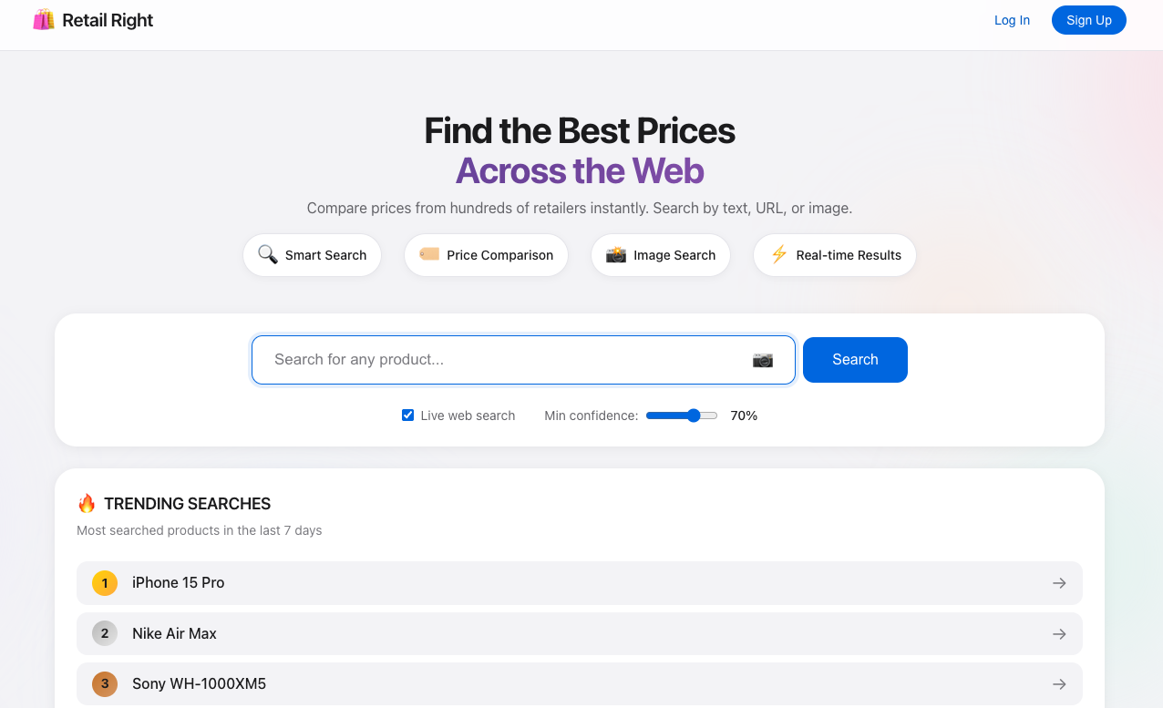
Task: Select the Smart Search magnifying glass icon
Action: (x=268, y=255)
